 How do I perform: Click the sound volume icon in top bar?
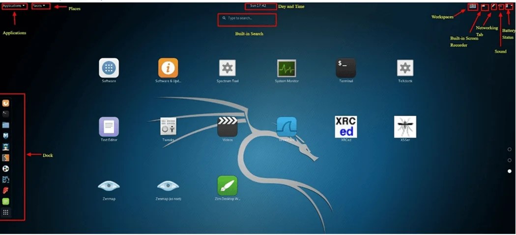click(x=501, y=6)
